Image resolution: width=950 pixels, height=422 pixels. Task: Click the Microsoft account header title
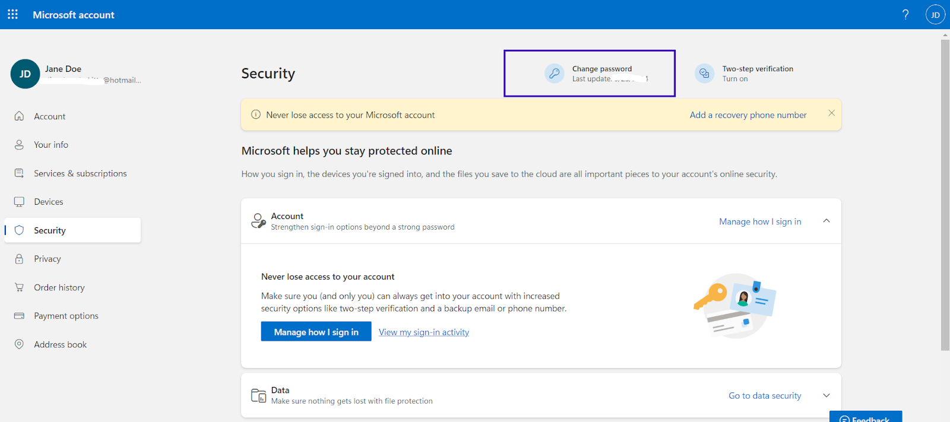click(74, 15)
